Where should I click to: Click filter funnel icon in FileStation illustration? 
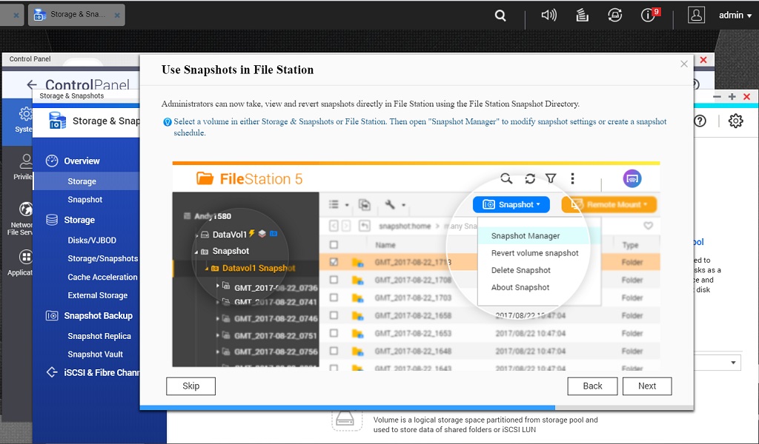551,179
